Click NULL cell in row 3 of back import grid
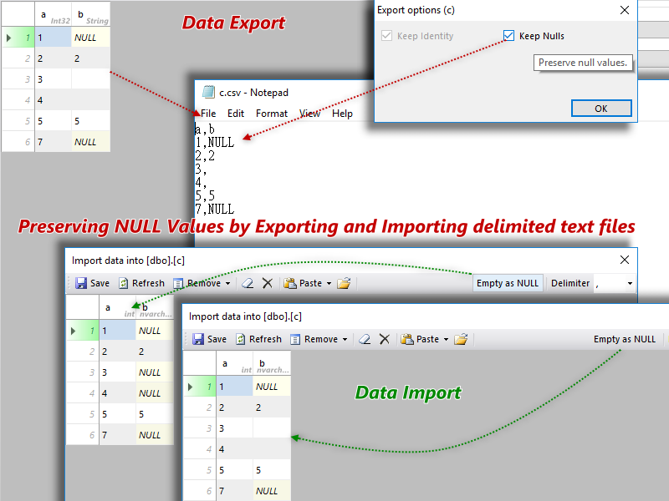The height and width of the screenshot is (501, 669). pos(155,372)
